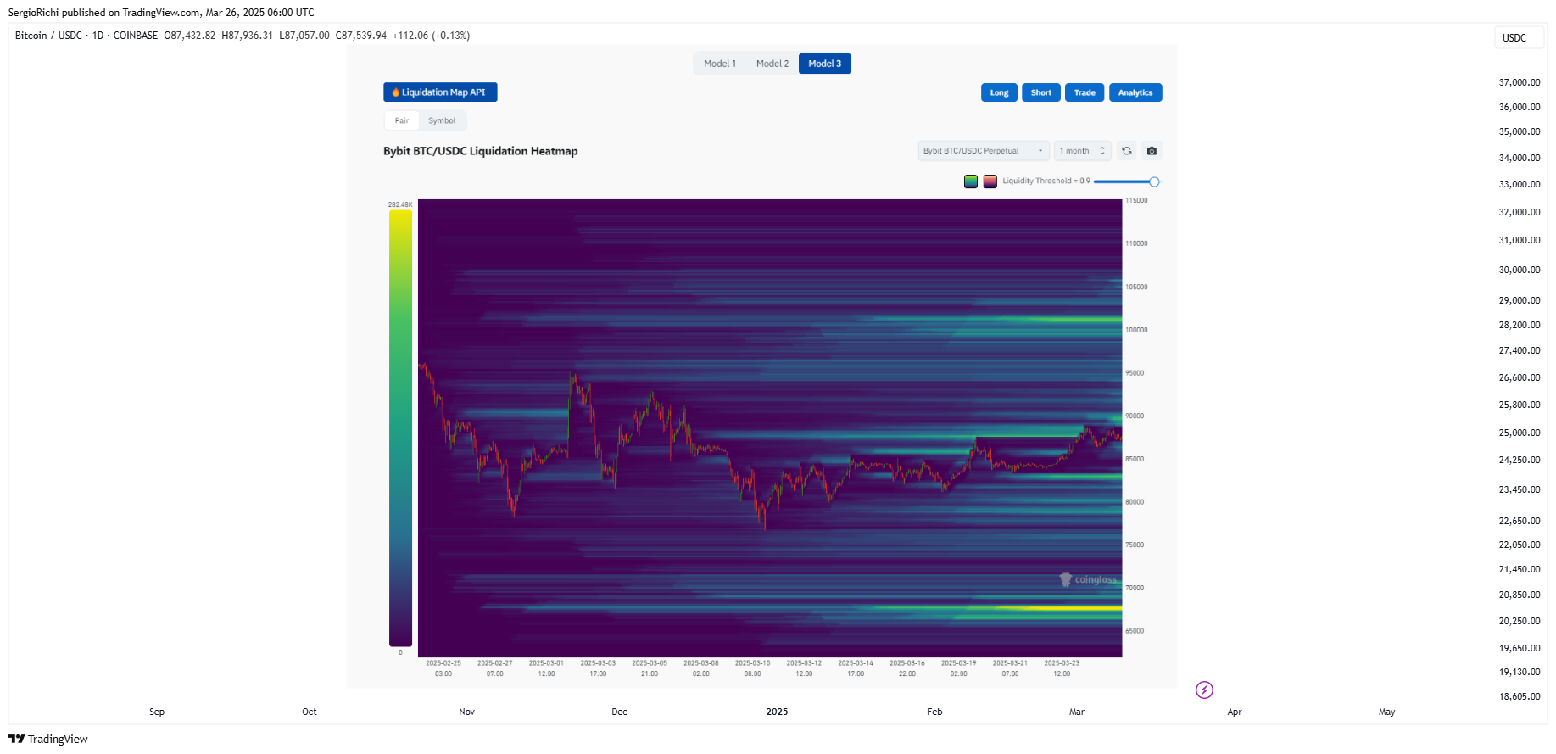Click the Trade button
The height and width of the screenshot is (754, 1556).
coord(1085,92)
